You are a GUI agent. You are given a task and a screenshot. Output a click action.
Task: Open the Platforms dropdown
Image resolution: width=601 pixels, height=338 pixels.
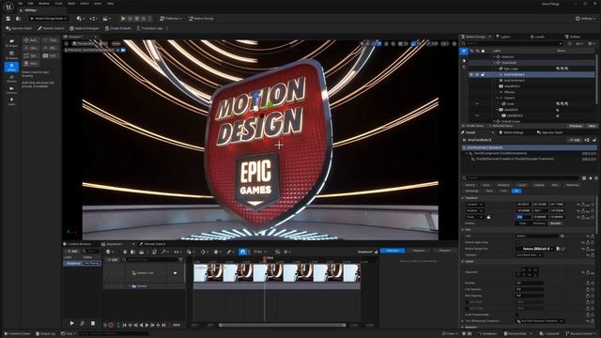pyautogui.click(x=171, y=19)
